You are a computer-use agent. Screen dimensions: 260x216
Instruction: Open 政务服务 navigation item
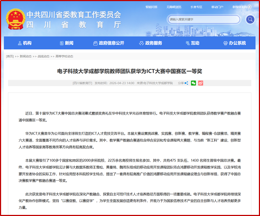click(151, 43)
